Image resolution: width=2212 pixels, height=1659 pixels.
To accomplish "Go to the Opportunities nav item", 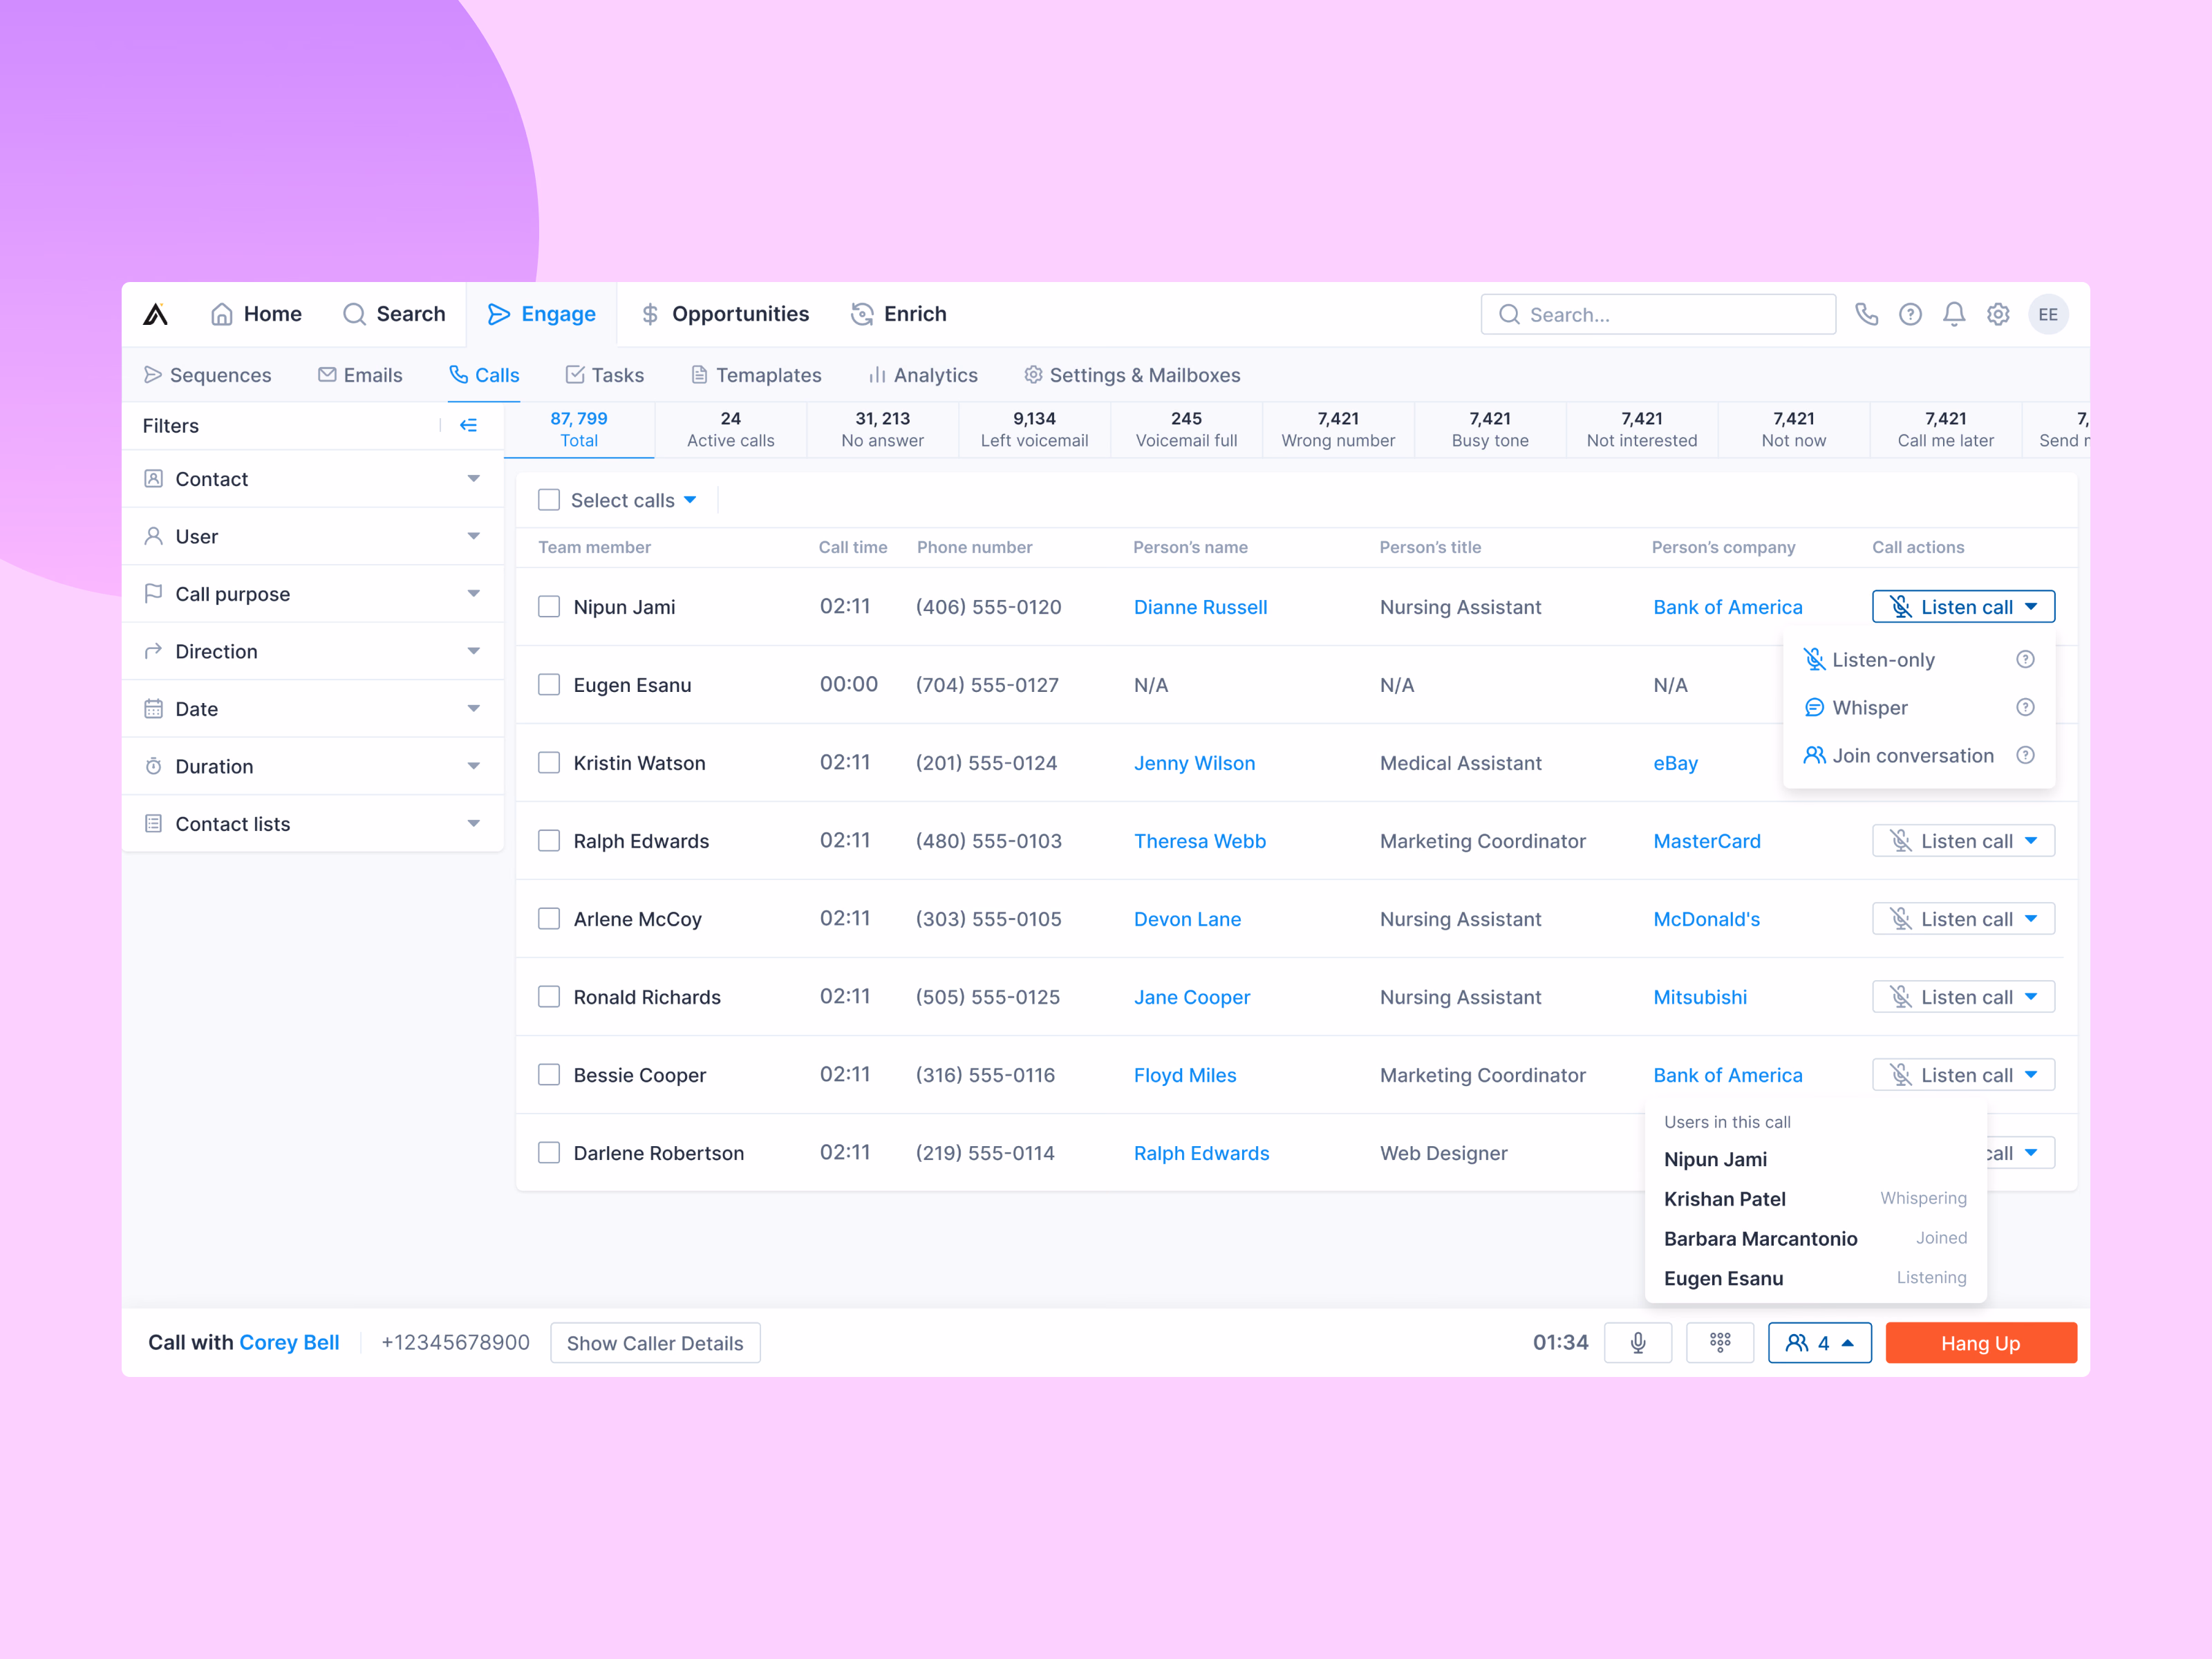I will tap(725, 314).
